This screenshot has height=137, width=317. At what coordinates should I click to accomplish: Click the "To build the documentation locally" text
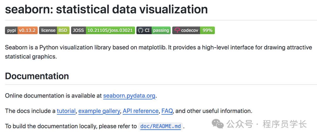(x=70, y=126)
